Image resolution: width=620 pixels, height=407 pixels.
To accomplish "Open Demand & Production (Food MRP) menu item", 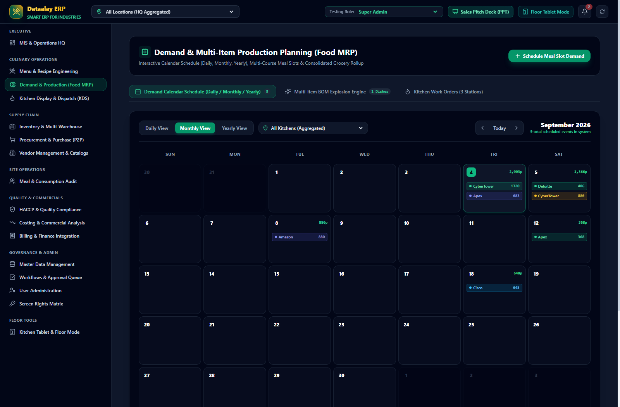I will pyautogui.click(x=55, y=85).
